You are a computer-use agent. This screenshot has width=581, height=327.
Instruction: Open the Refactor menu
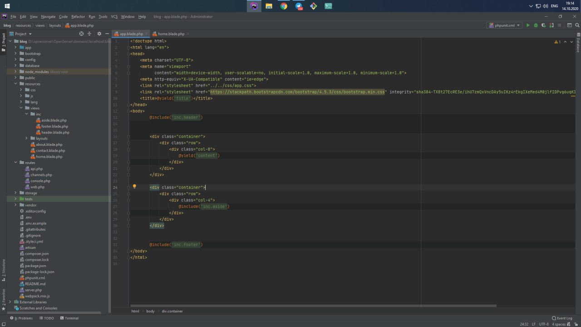tap(78, 17)
